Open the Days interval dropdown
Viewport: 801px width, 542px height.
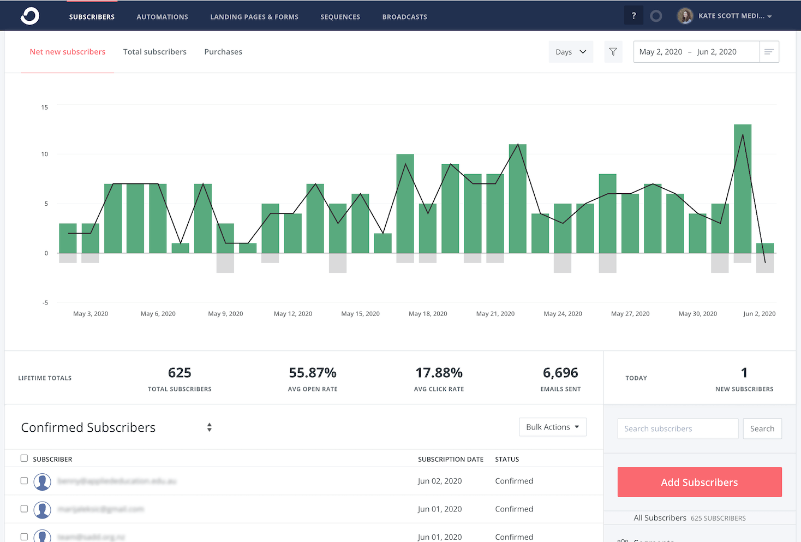click(571, 51)
